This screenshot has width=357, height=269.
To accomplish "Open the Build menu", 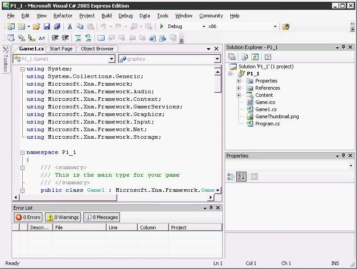I will [x=107, y=16].
